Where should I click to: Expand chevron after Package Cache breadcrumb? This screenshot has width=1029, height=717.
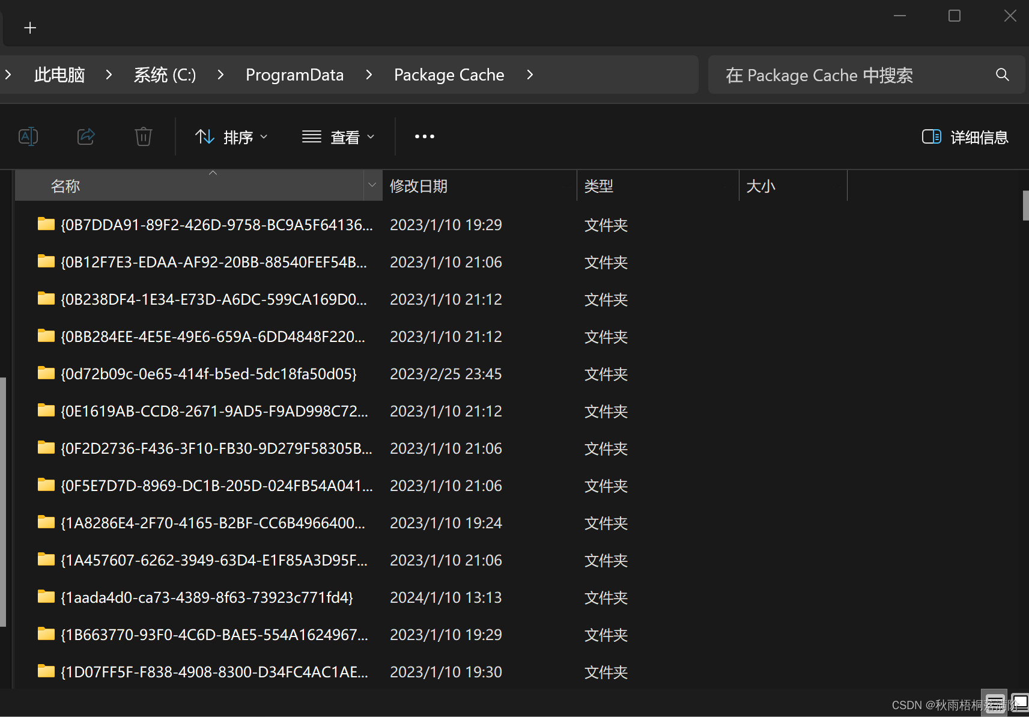click(529, 75)
